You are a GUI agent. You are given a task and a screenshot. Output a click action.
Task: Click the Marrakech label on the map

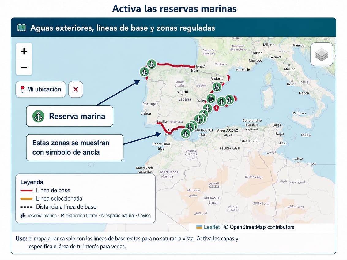point(144,168)
